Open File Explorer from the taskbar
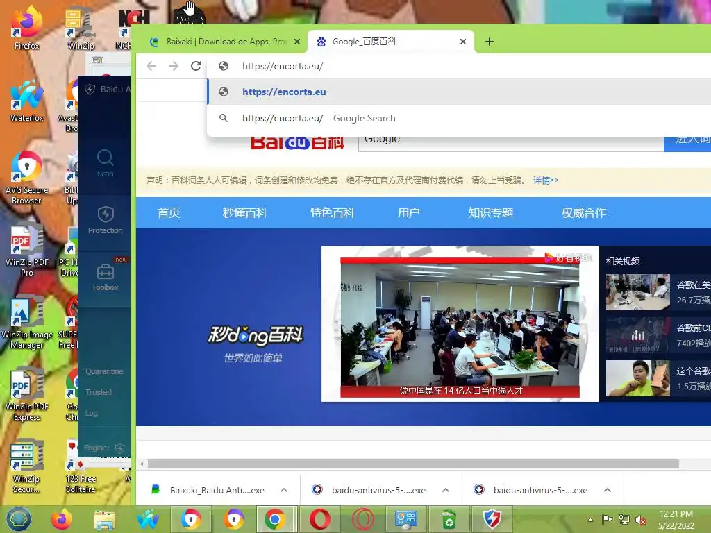 click(x=105, y=519)
